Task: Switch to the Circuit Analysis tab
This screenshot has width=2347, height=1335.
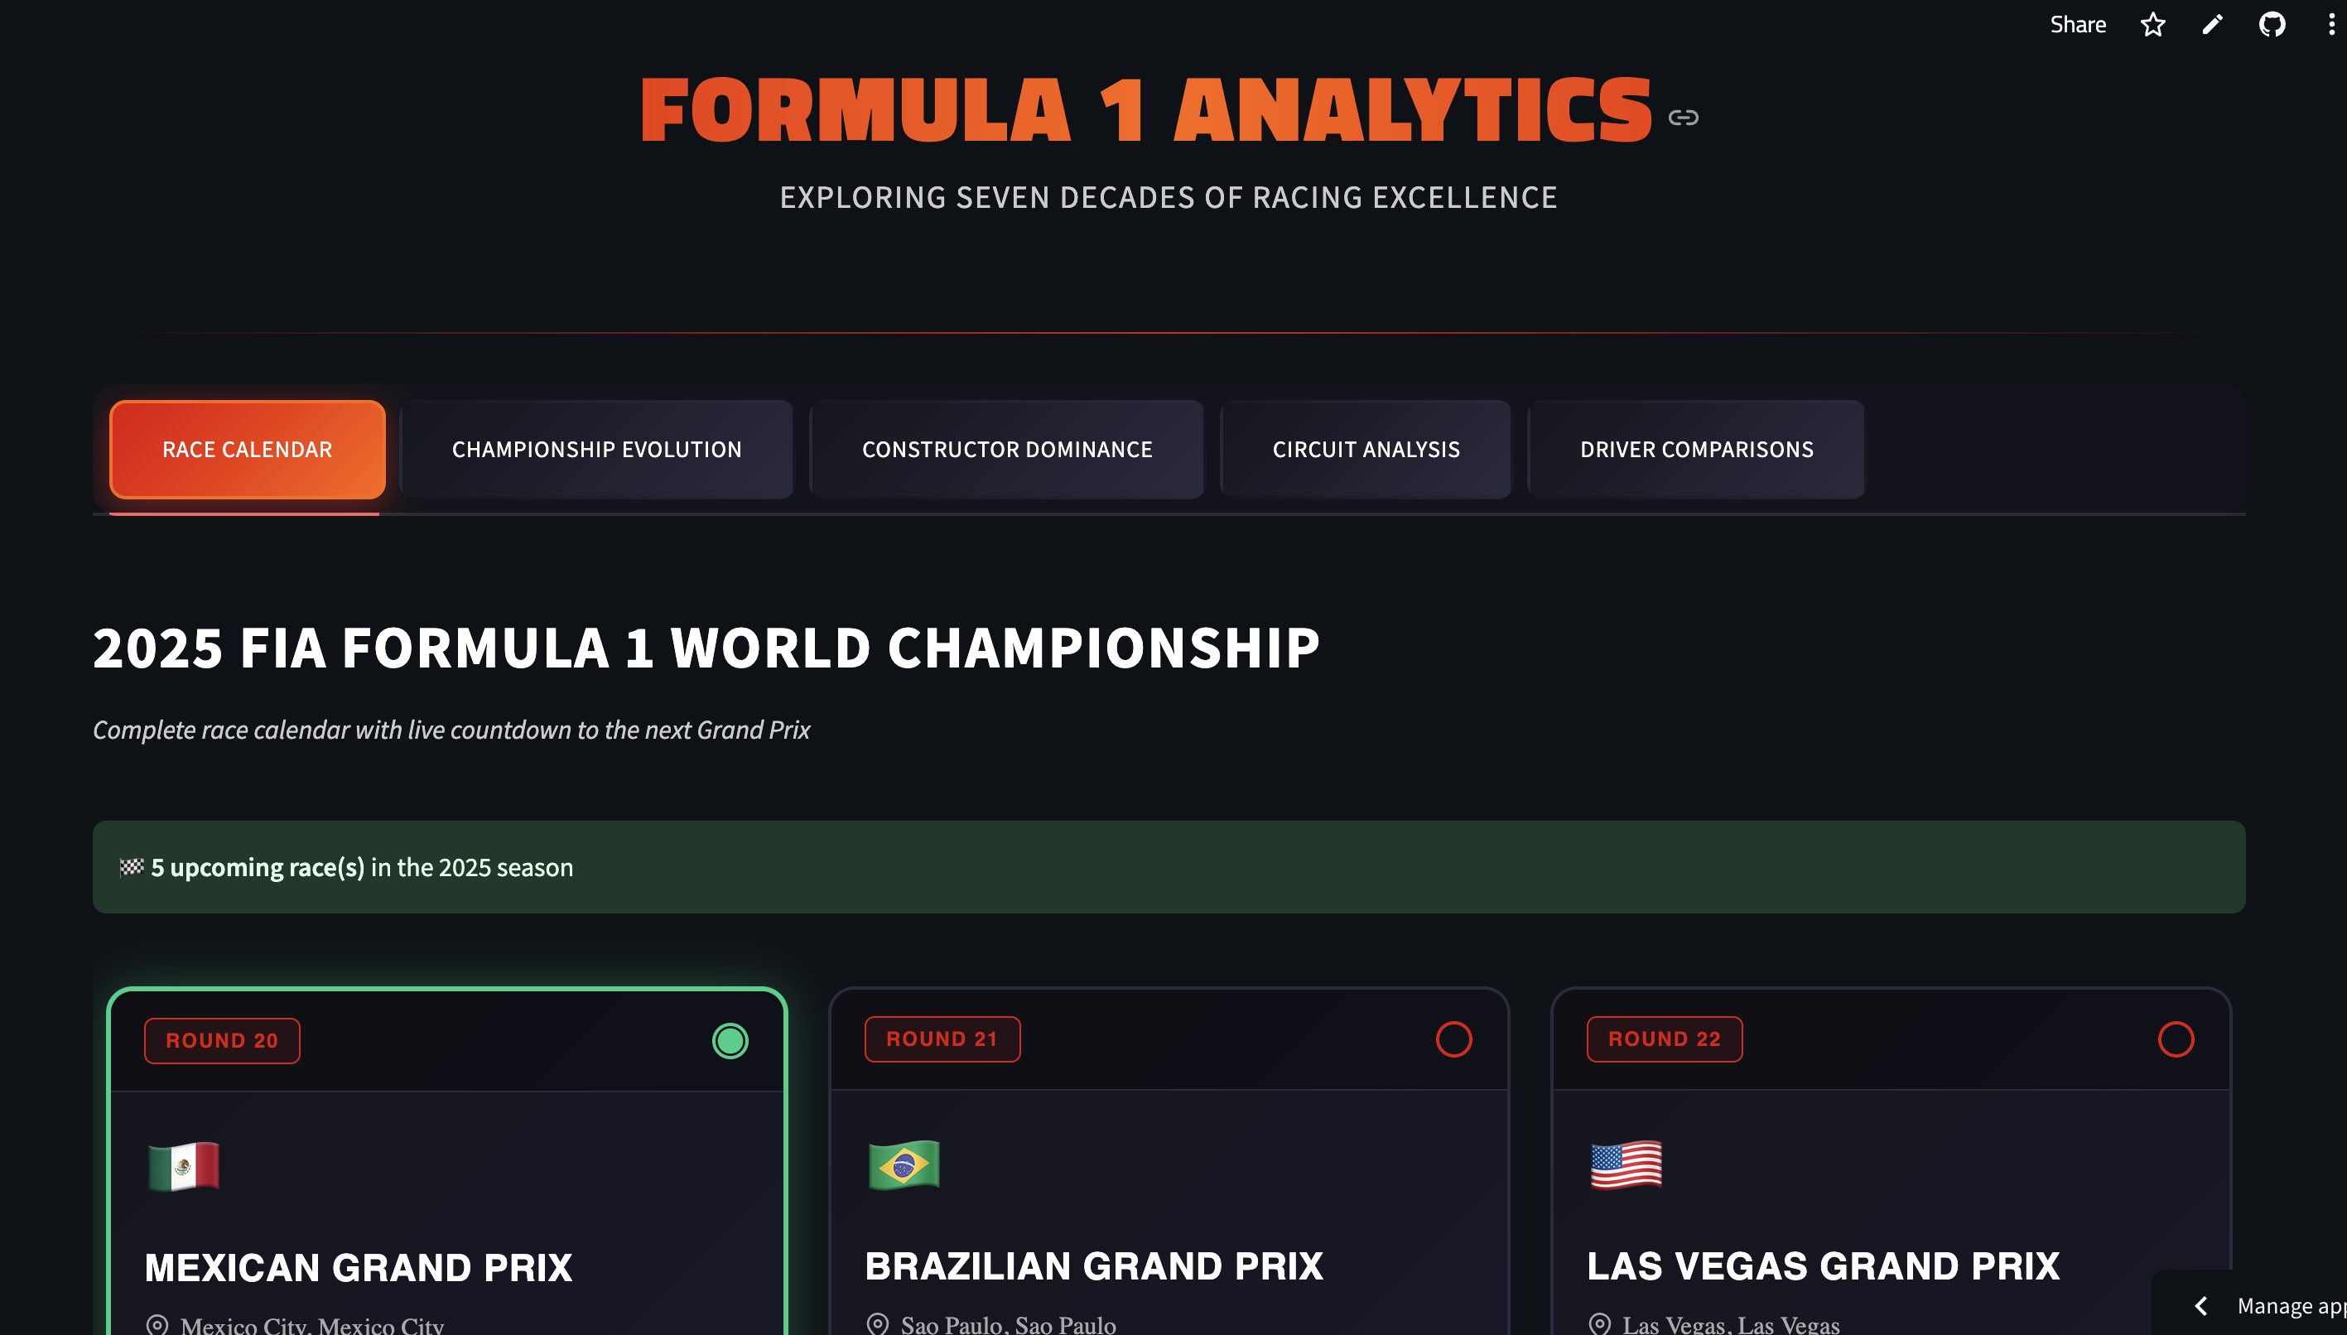Action: point(1365,449)
